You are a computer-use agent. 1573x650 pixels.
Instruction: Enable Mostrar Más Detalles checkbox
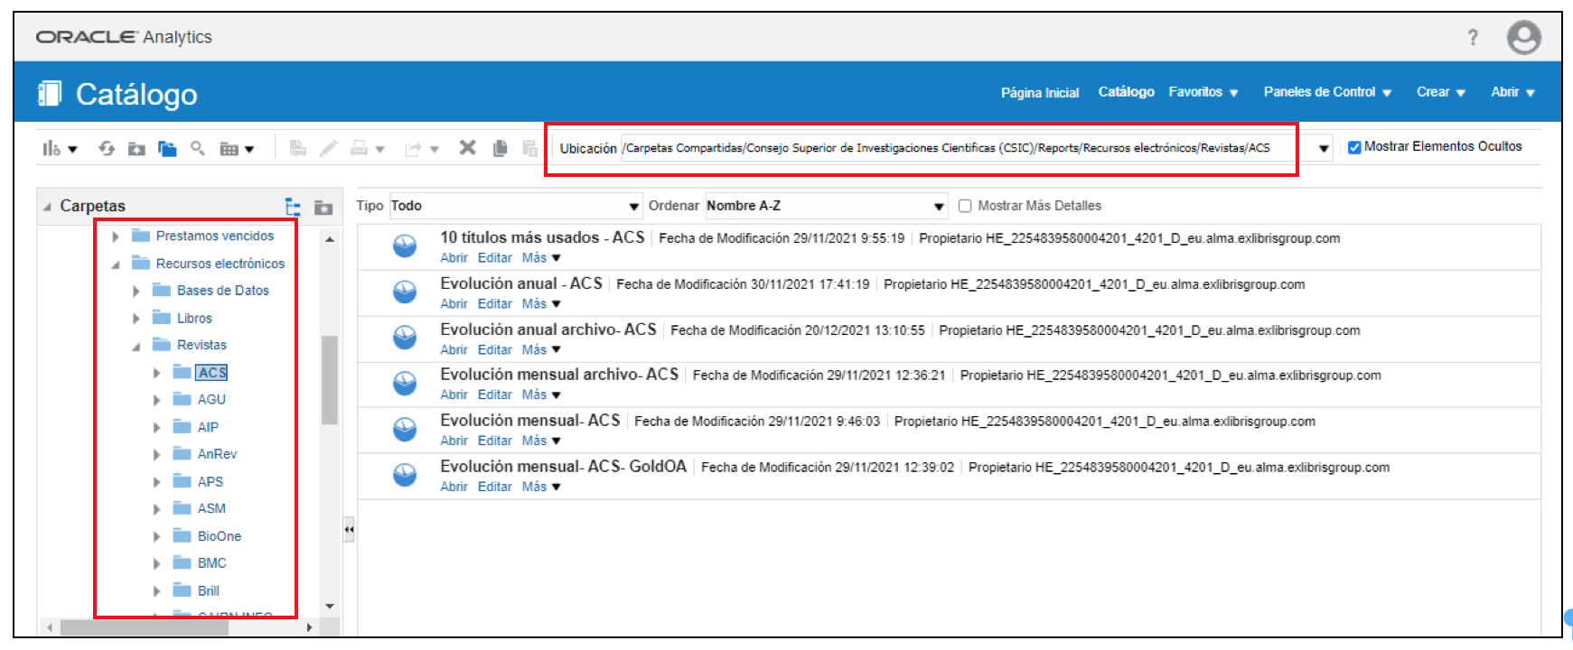tap(965, 206)
